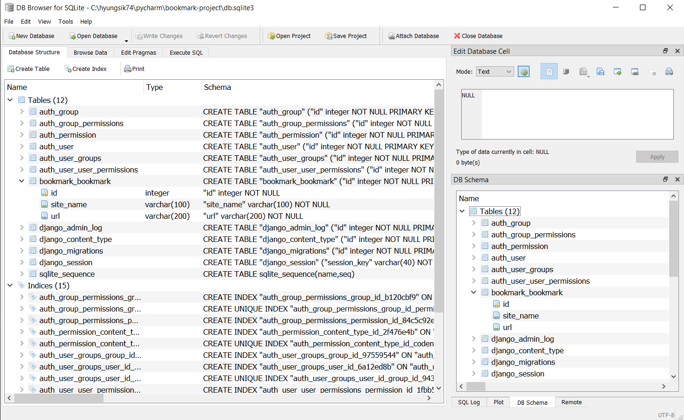Click the window icon with the green arrow
684x420 pixels.
(618, 72)
